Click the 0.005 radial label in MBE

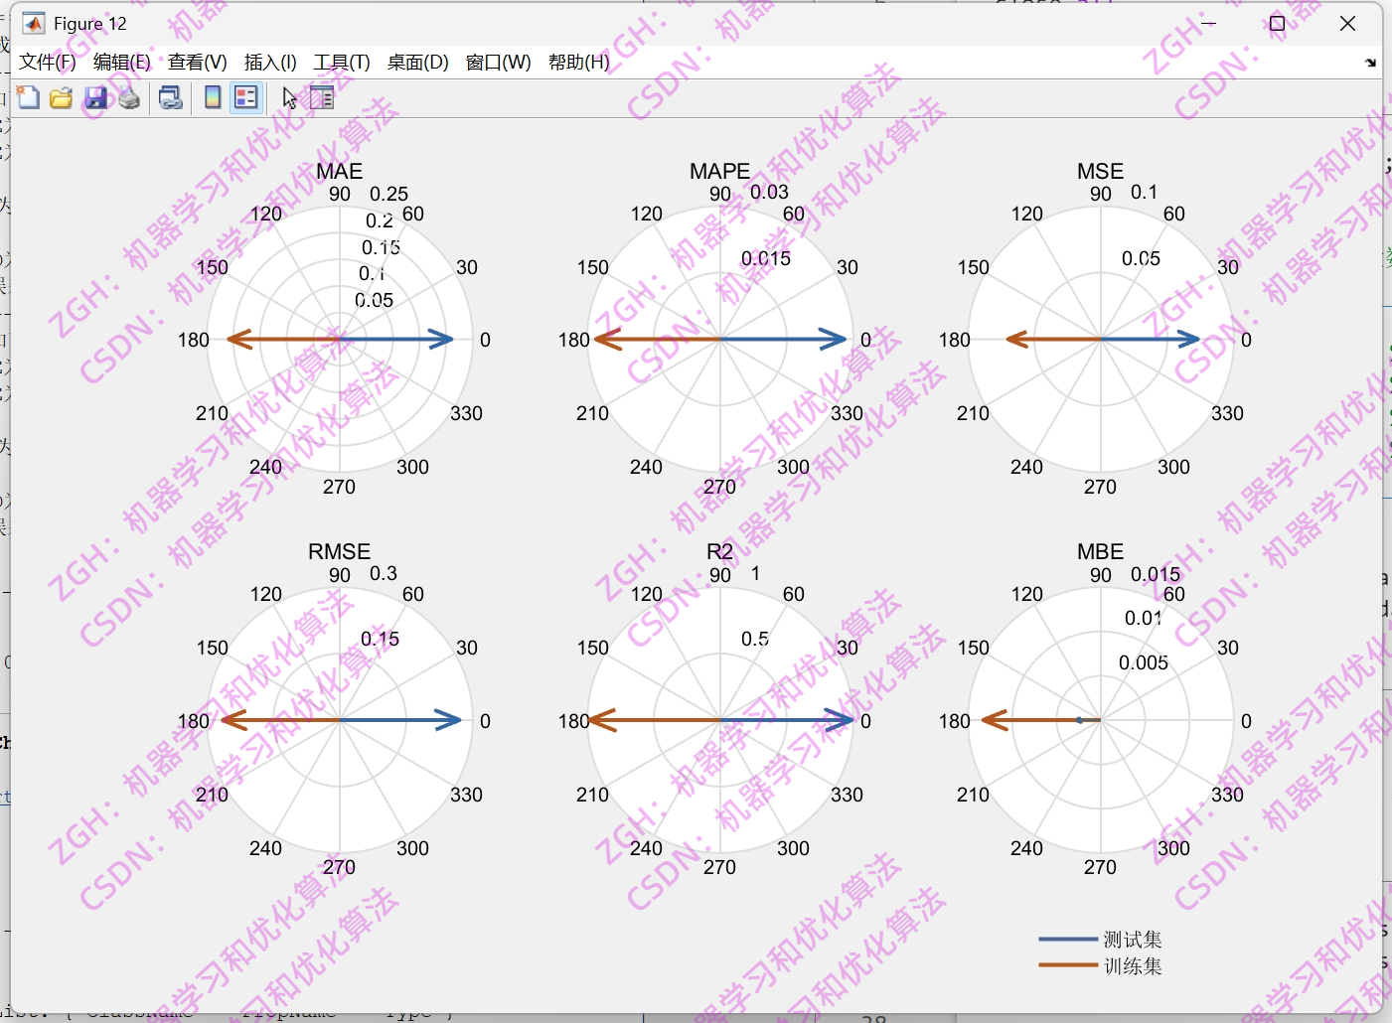pyautogui.click(x=1144, y=662)
